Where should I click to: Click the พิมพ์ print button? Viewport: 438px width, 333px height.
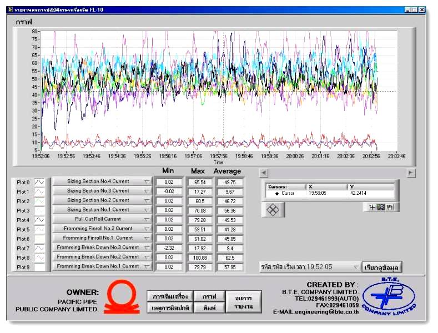(209, 308)
